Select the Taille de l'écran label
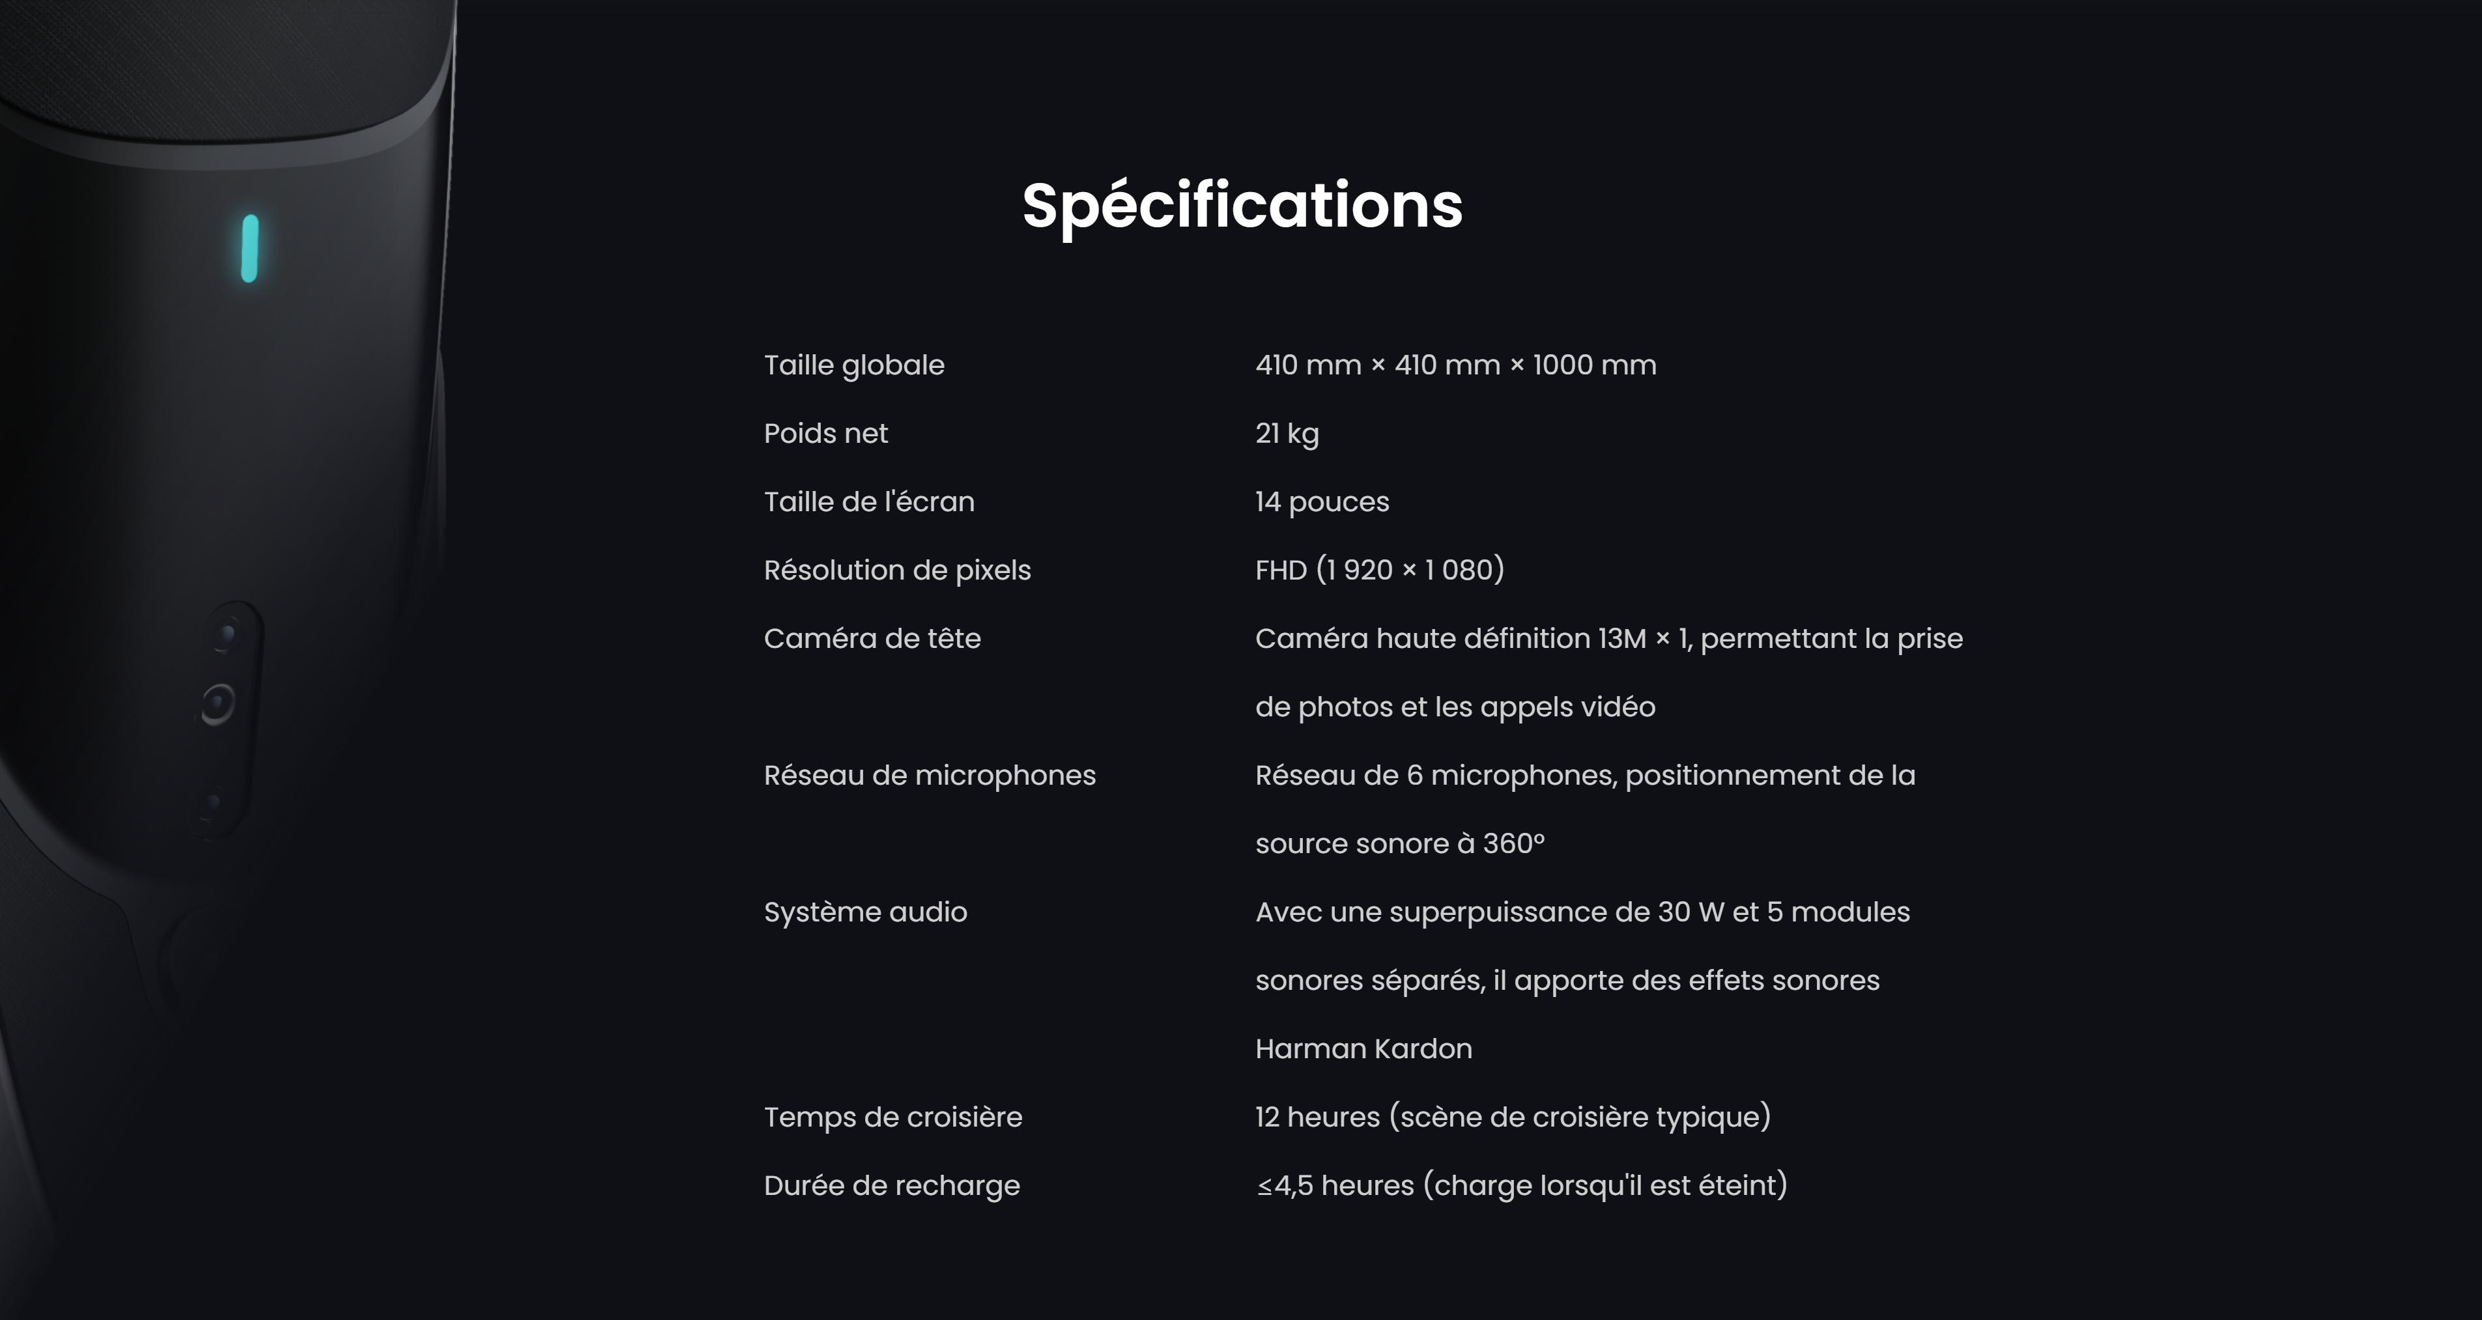 [869, 502]
